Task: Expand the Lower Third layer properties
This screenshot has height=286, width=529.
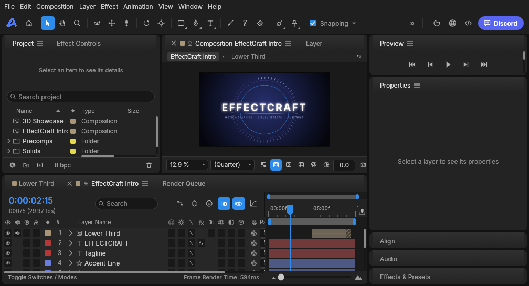Action: [70, 233]
